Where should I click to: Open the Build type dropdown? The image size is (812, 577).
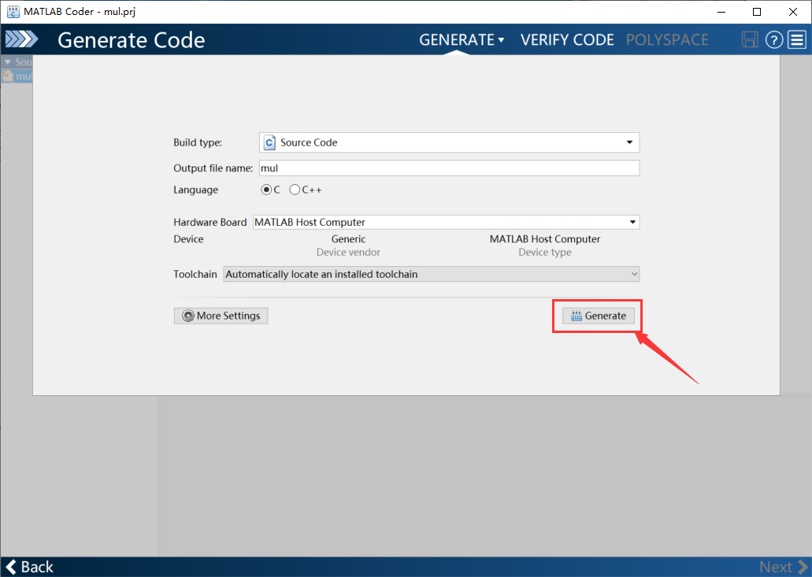coord(629,142)
